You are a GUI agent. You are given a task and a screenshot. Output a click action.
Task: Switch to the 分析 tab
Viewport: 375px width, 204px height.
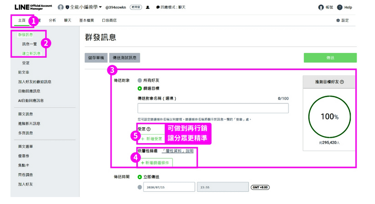(52, 21)
